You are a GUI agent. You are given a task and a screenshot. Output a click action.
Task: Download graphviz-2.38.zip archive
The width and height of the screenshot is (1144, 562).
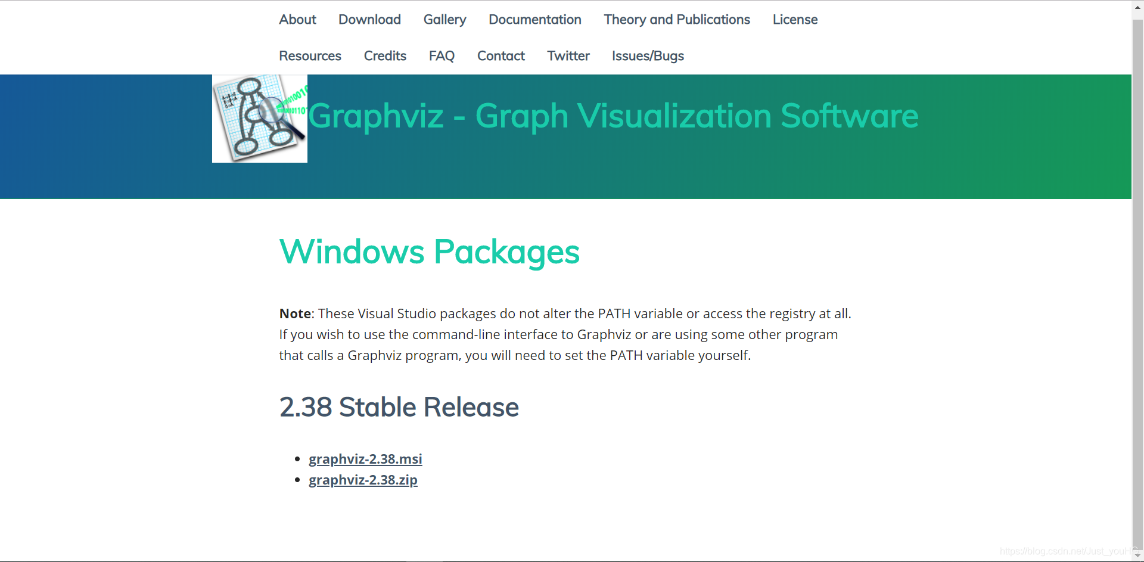coord(363,480)
